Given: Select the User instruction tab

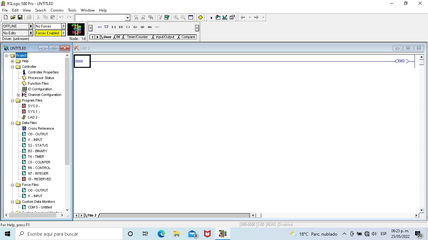Looking at the screenshot, I should click(x=107, y=37).
